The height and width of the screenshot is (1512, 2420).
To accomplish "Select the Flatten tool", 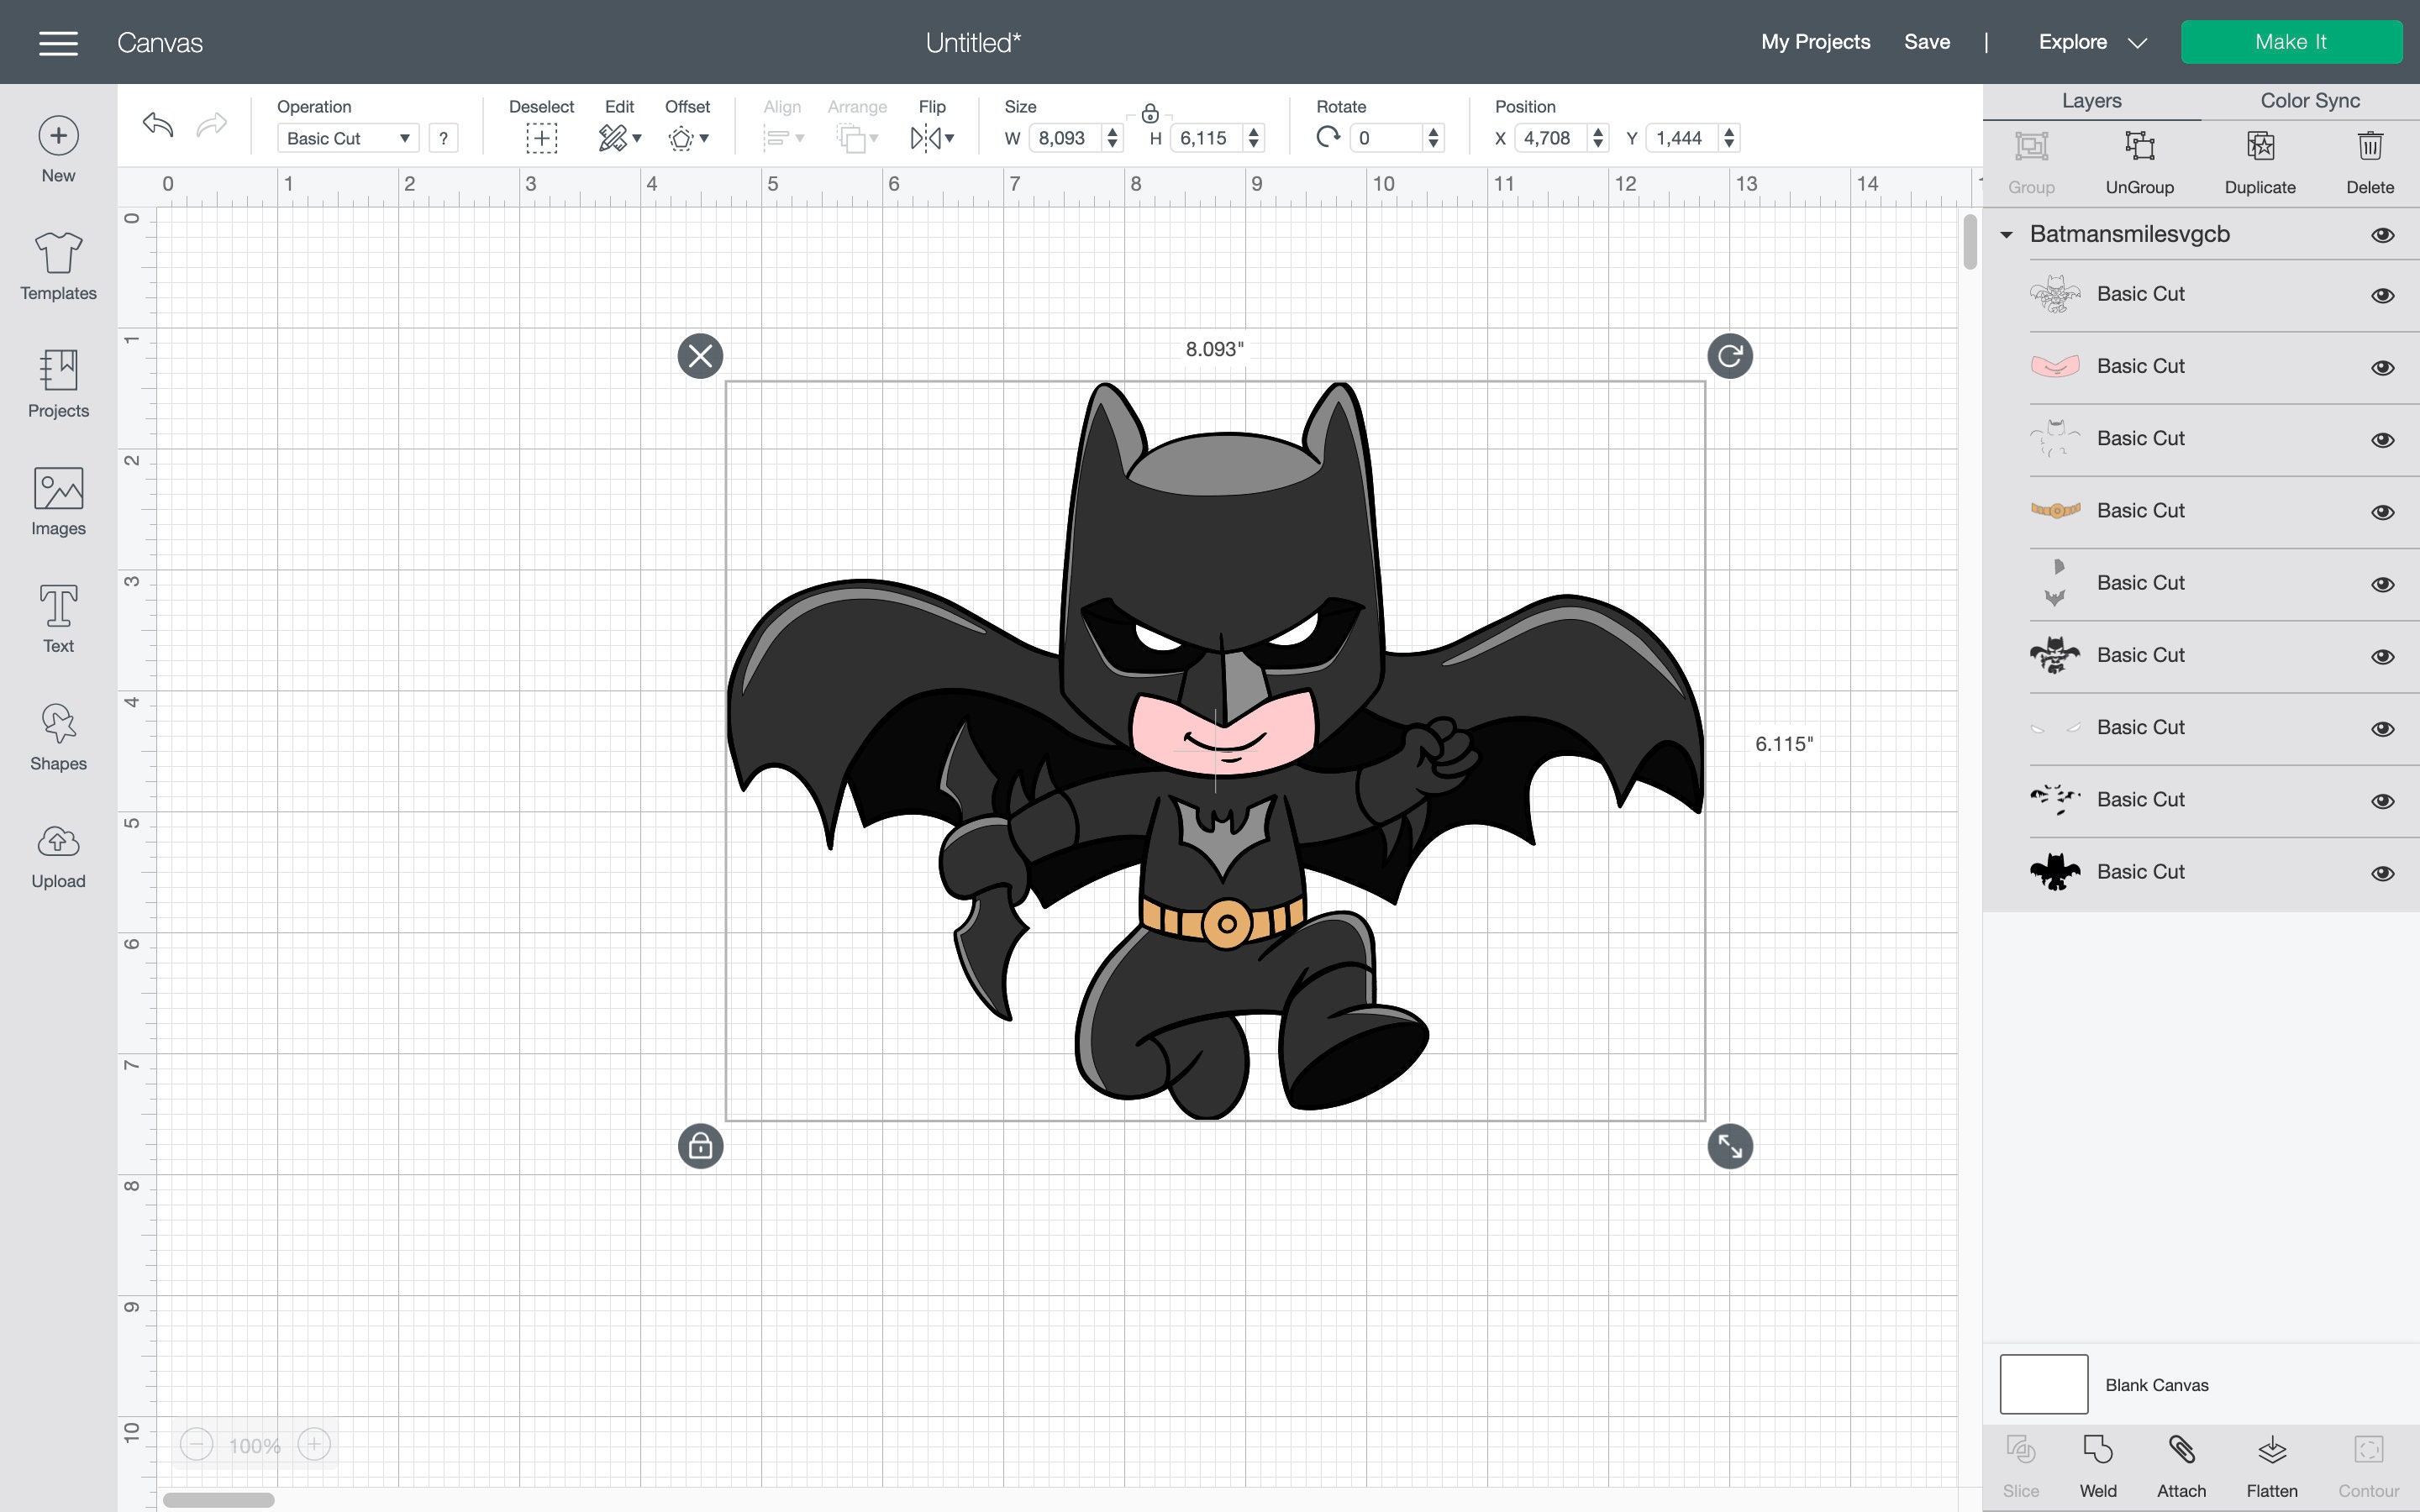I will point(2271,1462).
